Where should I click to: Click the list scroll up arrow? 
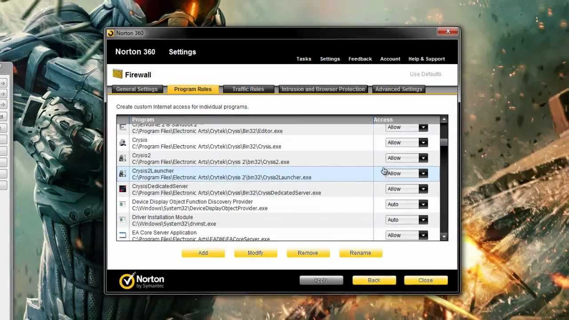click(444, 120)
